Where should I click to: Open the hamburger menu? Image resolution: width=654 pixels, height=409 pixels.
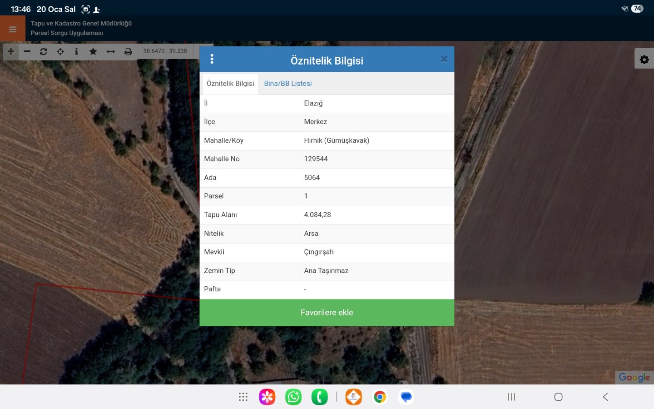[13, 29]
